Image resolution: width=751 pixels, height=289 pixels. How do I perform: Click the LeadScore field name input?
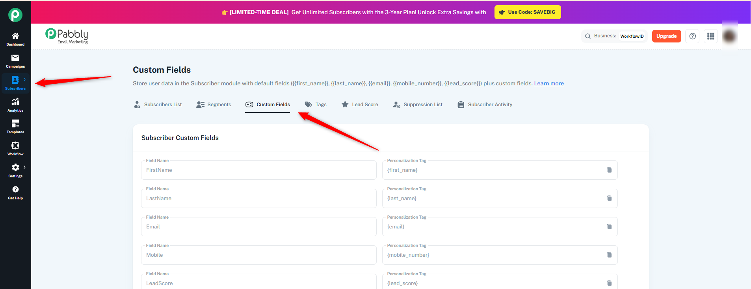(x=259, y=282)
